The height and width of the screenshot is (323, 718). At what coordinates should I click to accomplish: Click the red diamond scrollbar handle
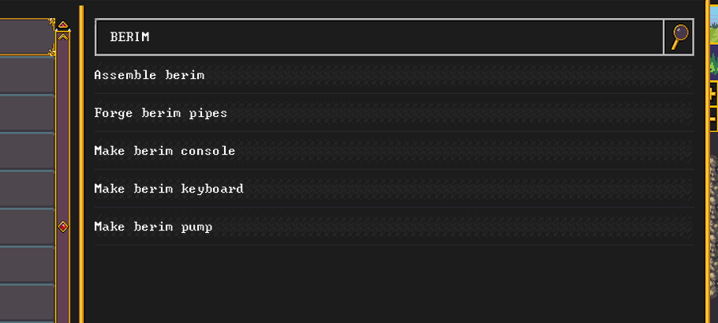[x=63, y=227]
